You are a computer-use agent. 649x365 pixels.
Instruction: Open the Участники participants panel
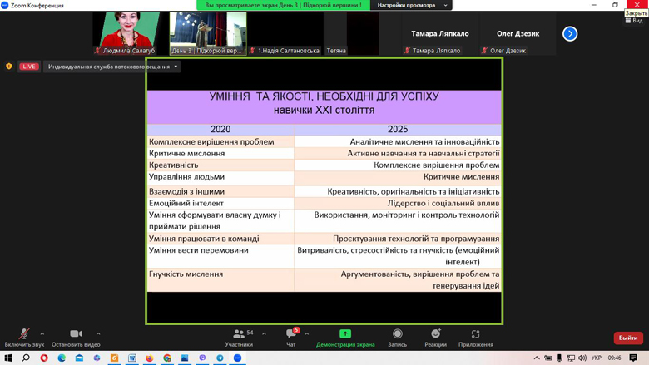click(x=239, y=338)
